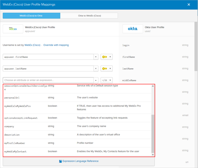Open firstName mapping direction arrow menu

pyautogui.click(x=107, y=57)
